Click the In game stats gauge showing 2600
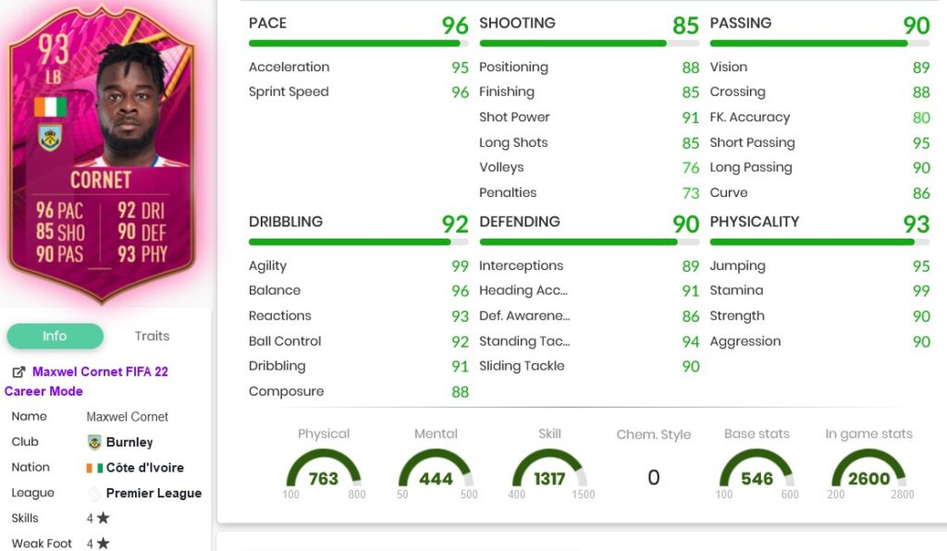The image size is (947, 551). coord(869,476)
